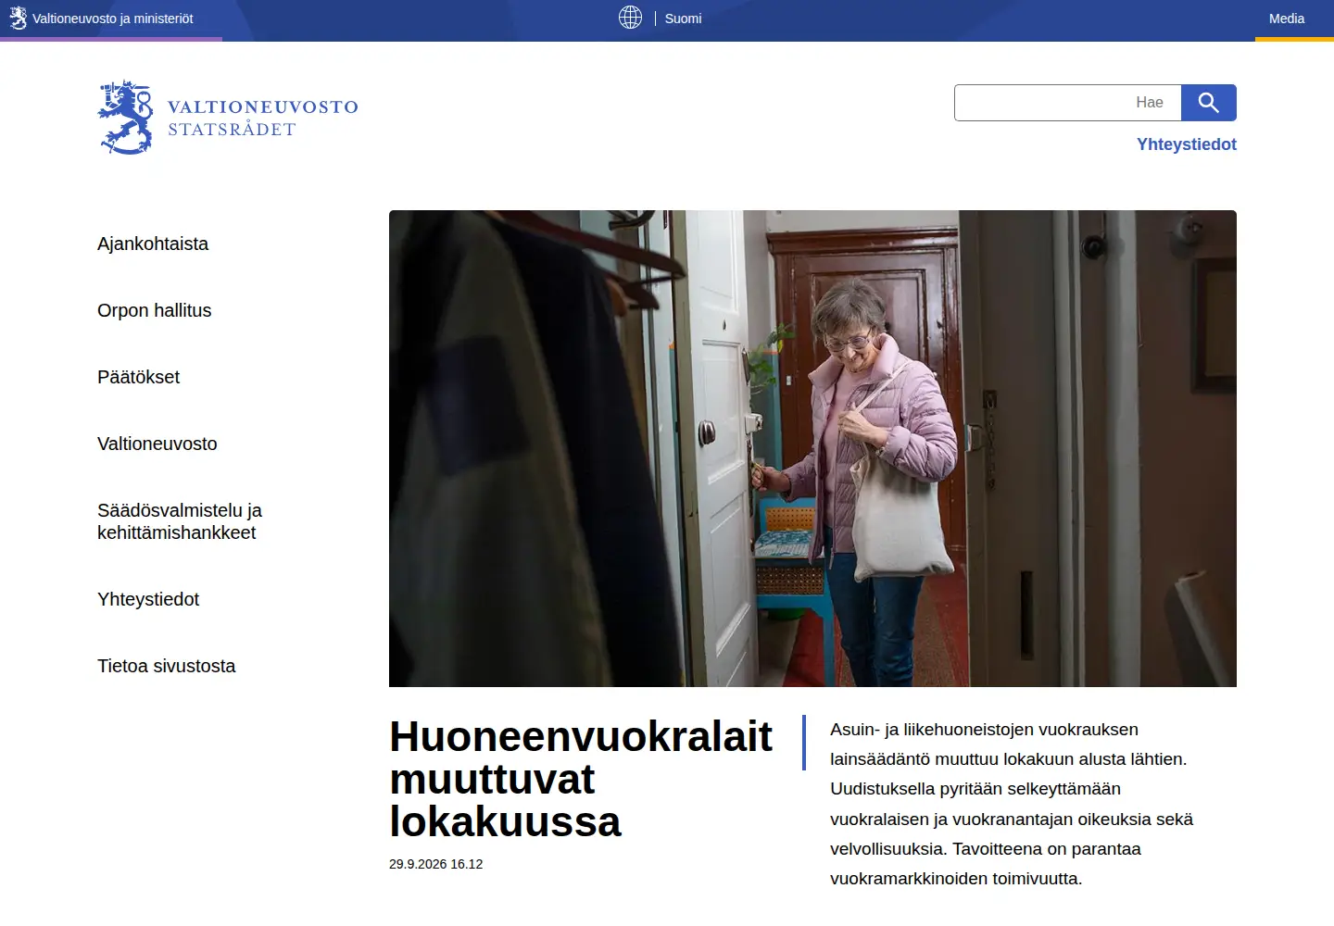The height and width of the screenshot is (926, 1334).
Task: Open Tietoa sivustosta in the side menu
Action: (x=166, y=666)
